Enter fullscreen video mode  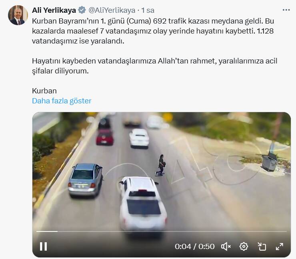click(x=279, y=246)
